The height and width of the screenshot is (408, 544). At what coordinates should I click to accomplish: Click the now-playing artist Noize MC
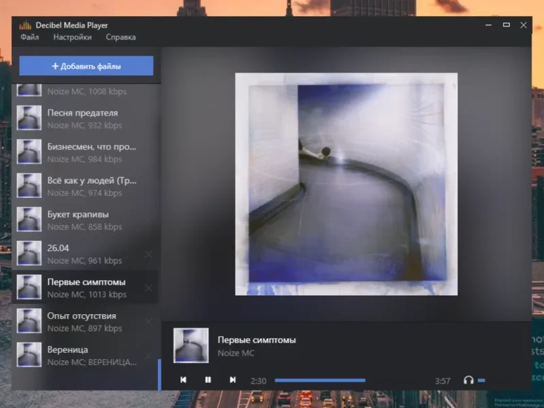click(x=236, y=353)
